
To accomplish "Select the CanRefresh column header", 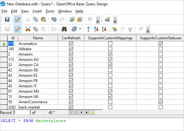I will coord(71,38).
